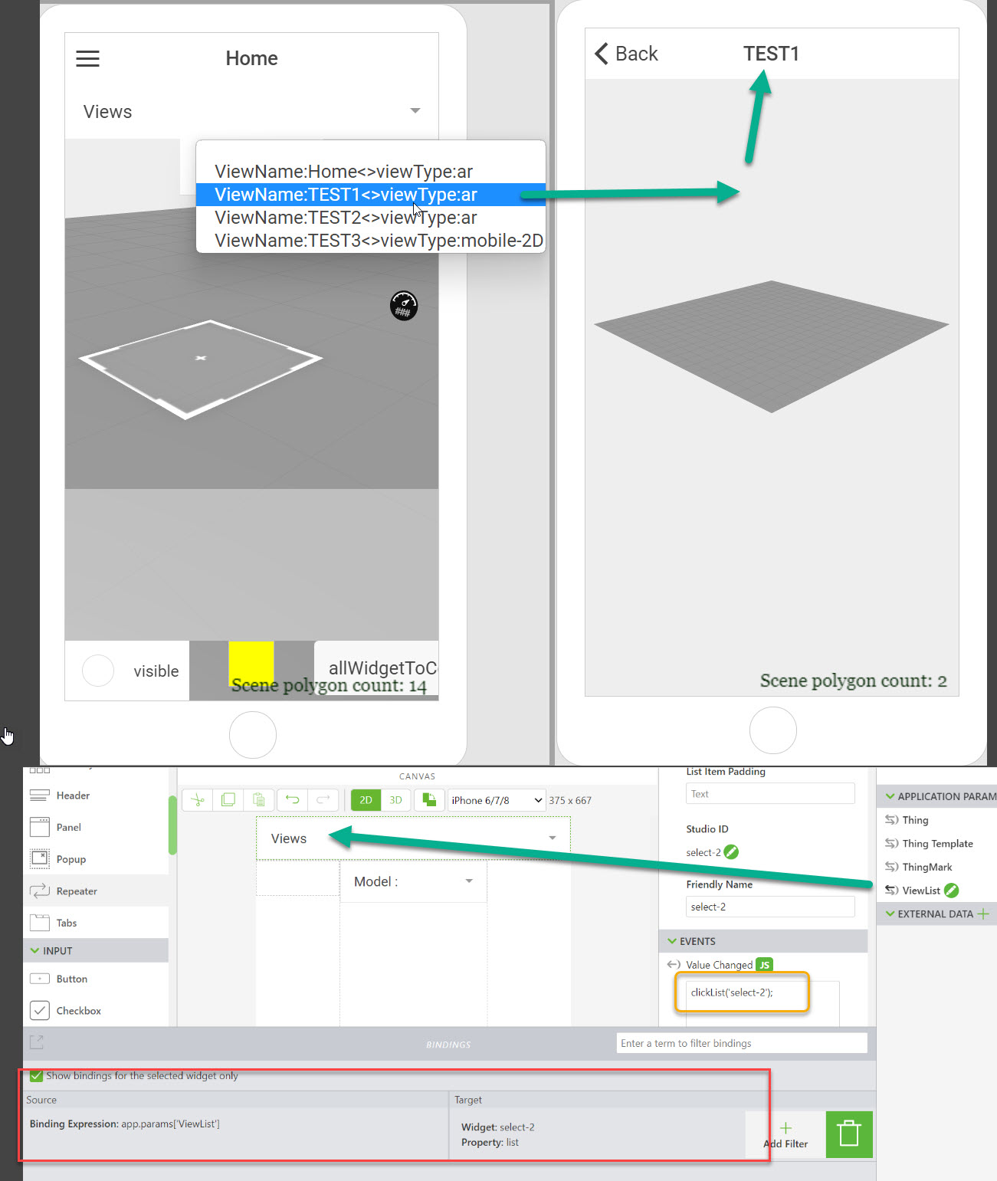The image size is (997, 1181).
Task: Open the iPhone 6/7/8 device dropdown
Action: click(x=497, y=799)
